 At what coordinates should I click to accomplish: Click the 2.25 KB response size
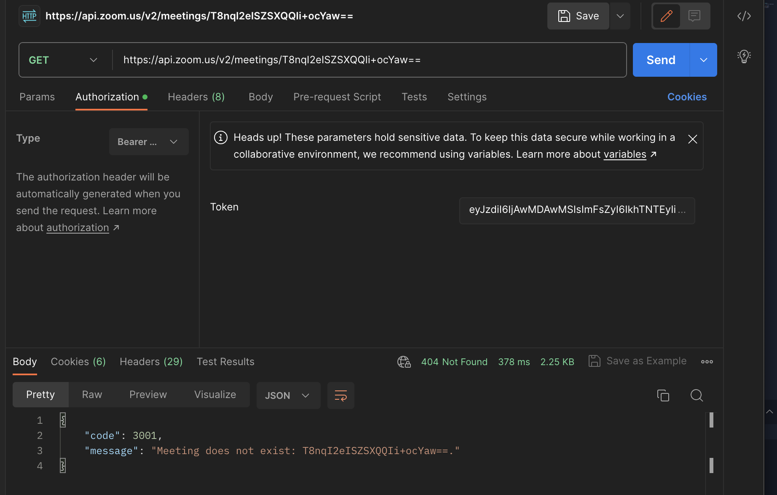(x=557, y=362)
